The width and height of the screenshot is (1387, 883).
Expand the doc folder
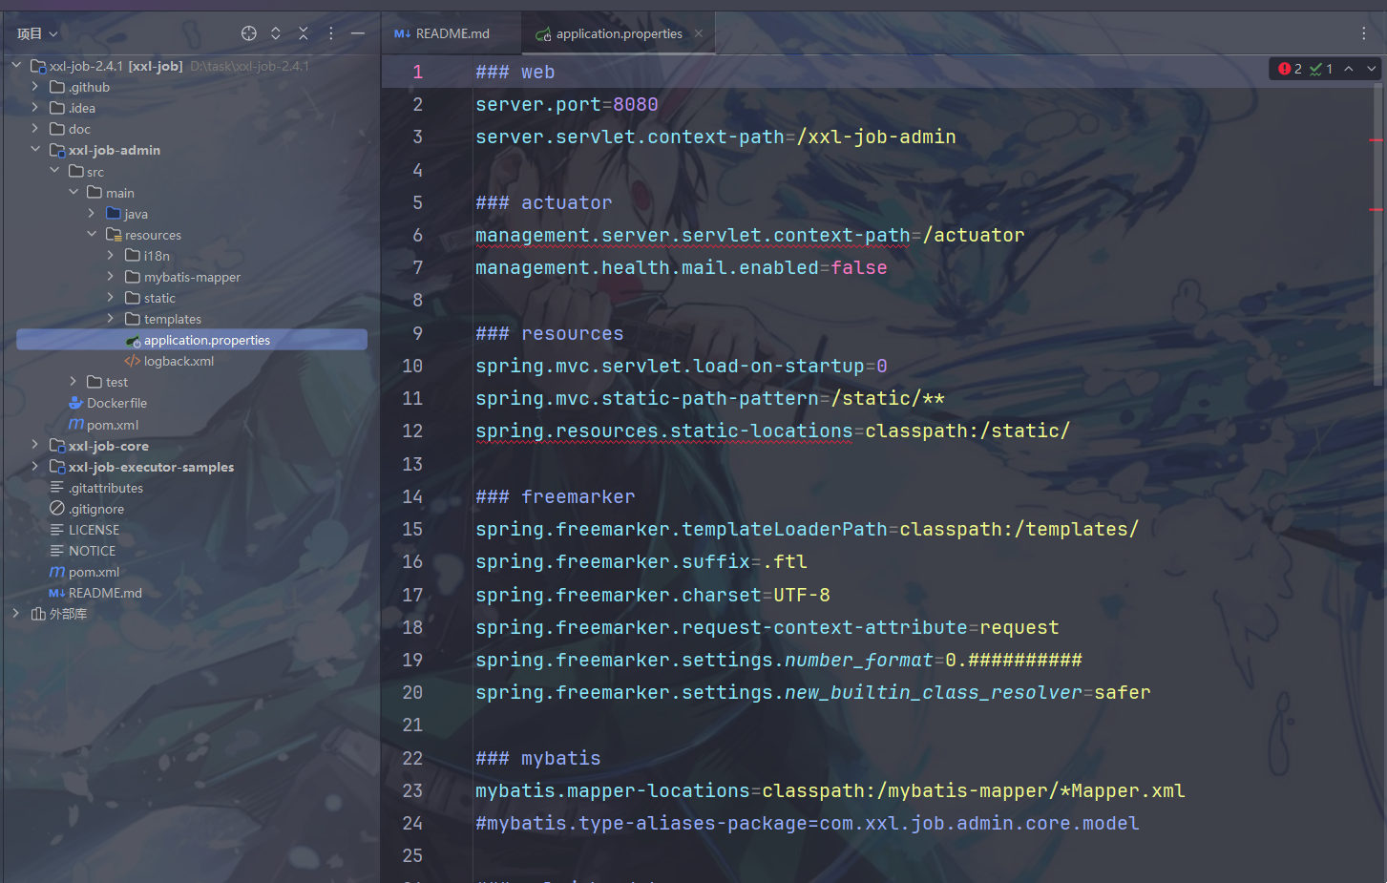point(35,129)
